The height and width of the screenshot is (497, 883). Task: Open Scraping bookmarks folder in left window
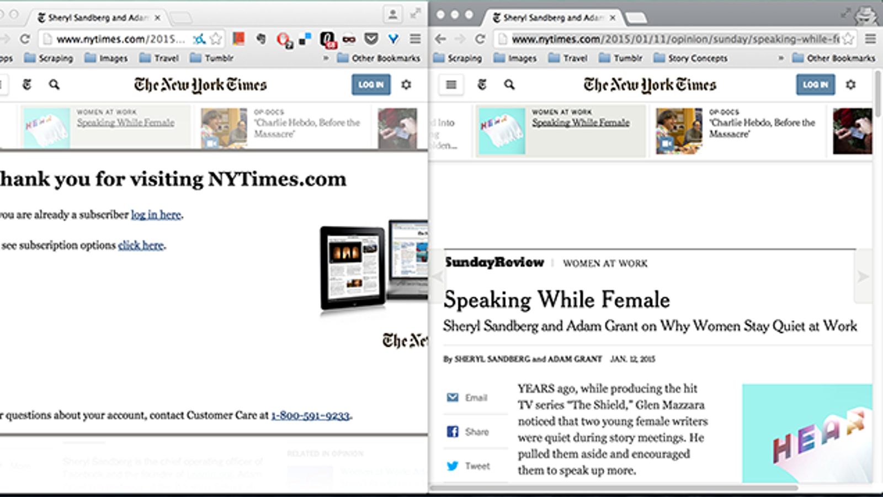tap(49, 58)
